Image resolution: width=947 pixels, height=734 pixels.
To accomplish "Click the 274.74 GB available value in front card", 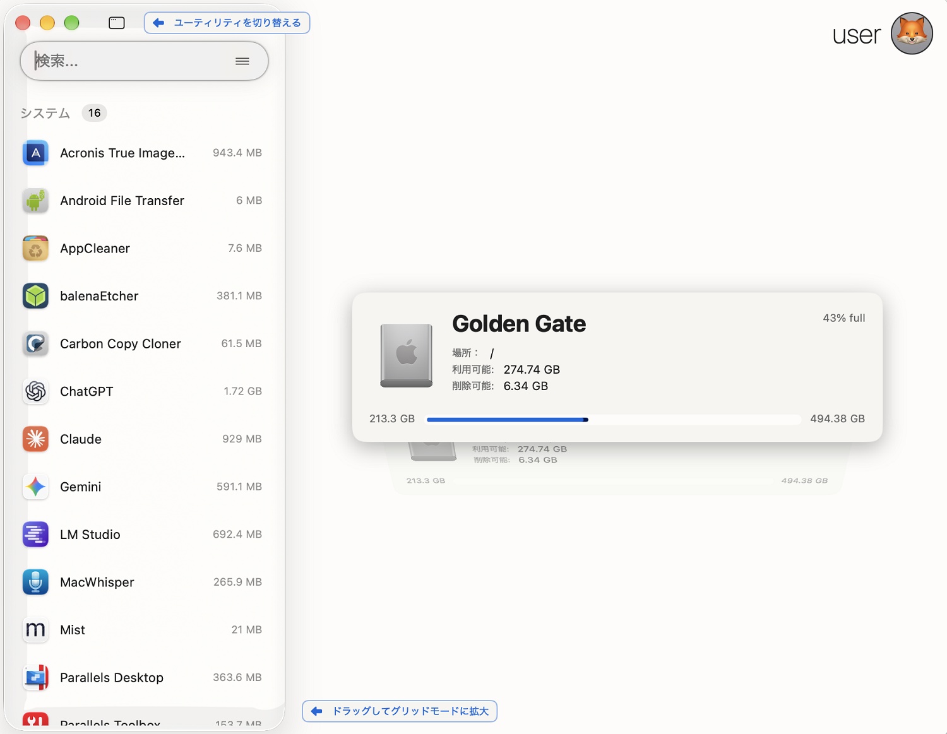I will (532, 370).
